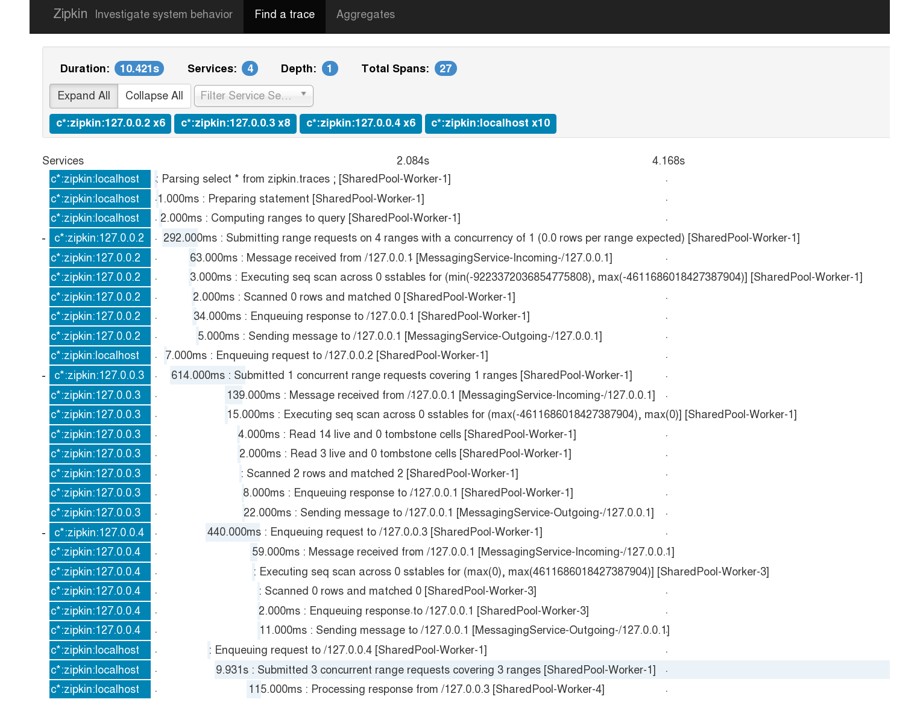Open the 'Preparing statement' span
Viewport: 920px width, 717px height.
tap(291, 199)
